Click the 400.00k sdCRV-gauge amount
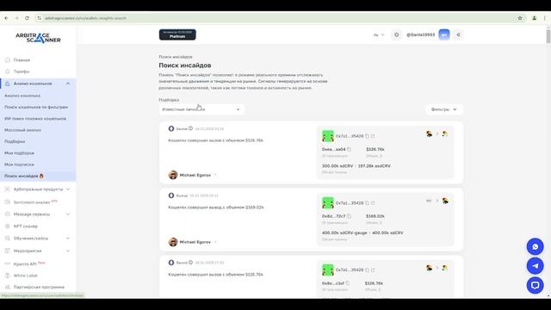Screen dimensions: 551x310 [x=344, y=232]
